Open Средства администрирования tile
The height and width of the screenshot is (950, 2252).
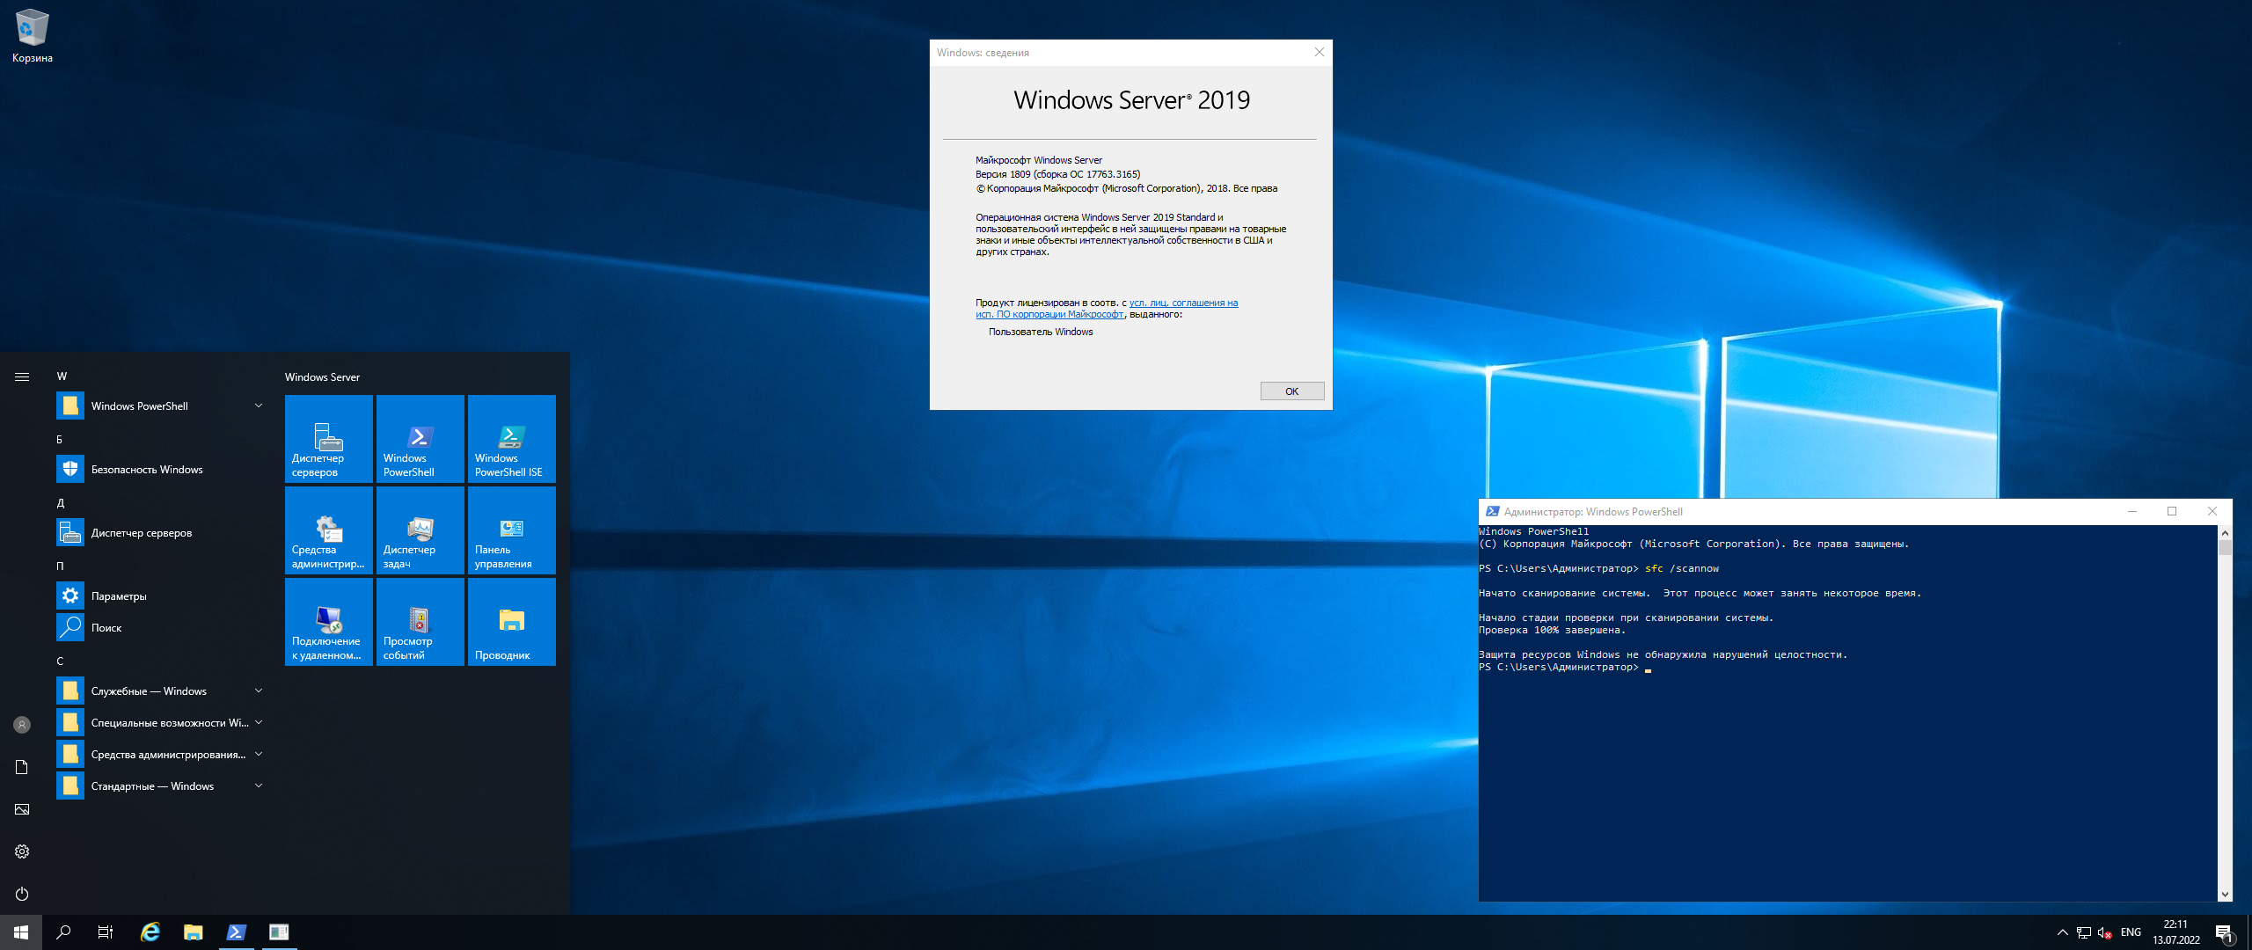tap(329, 530)
